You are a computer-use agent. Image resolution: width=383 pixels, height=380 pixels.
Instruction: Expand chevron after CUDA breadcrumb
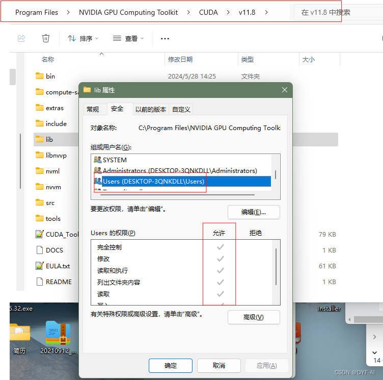pos(228,12)
